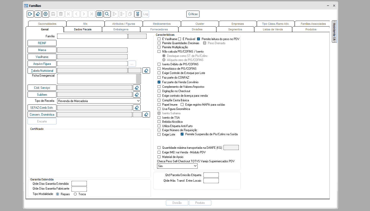This screenshot has width=370, height=211.
Task: Click the insert row icon
Action: point(115,14)
